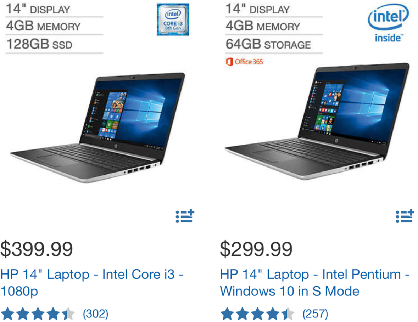Open HP 14" Laptop Intel Pentium link

pyautogui.click(x=314, y=283)
